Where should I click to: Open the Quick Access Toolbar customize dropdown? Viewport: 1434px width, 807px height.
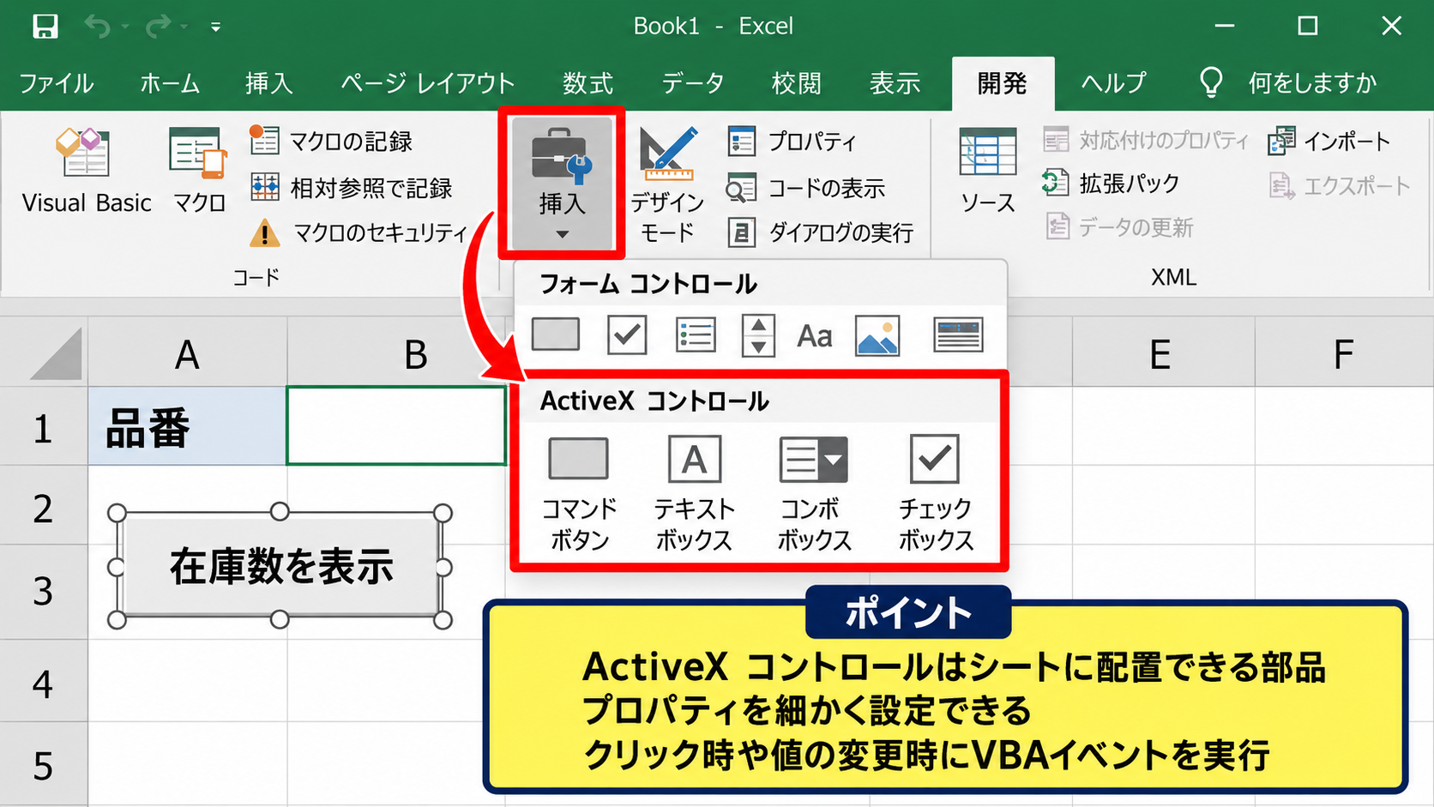[216, 27]
